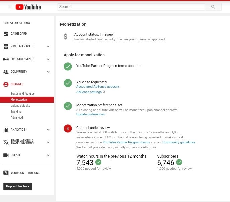
Task: Open the Associated AdSense account link
Action: click(x=97, y=87)
